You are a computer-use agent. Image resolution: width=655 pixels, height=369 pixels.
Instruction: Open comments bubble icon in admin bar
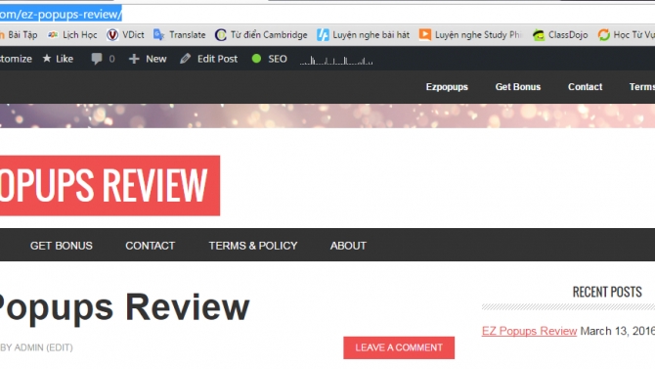pyautogui.click(x=97, y=59)
